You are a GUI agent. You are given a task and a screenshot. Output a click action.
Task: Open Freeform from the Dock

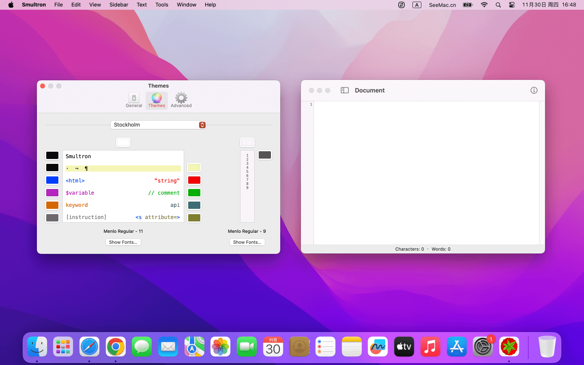pos(378,347)
